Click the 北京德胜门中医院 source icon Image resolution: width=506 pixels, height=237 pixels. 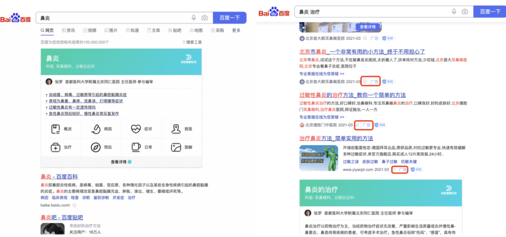pyautogui.click(x=302, y=125)
